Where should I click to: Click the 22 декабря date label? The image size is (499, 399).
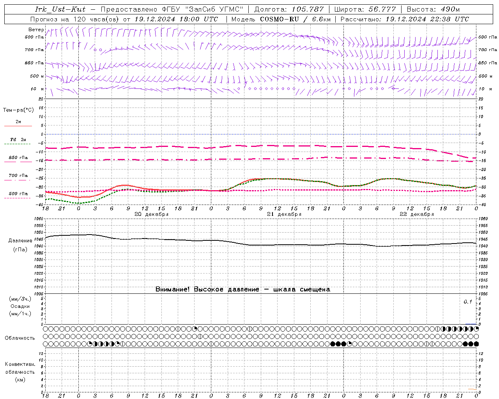tap(416, 214)
